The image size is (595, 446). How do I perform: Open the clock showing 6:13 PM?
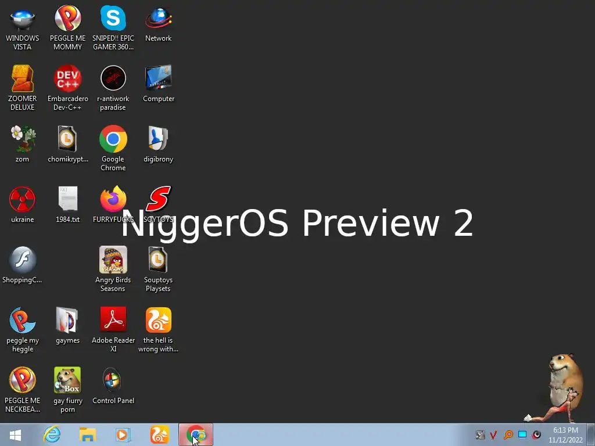coord(565,435)
